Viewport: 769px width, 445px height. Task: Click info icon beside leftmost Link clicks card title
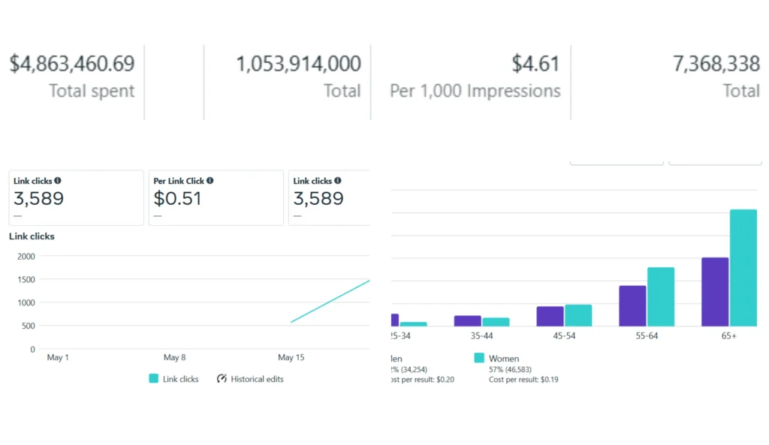58,181
